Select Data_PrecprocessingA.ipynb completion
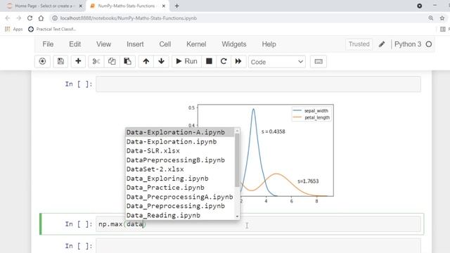This screenshot has width=450, height=253. click(x=180, y=197)
